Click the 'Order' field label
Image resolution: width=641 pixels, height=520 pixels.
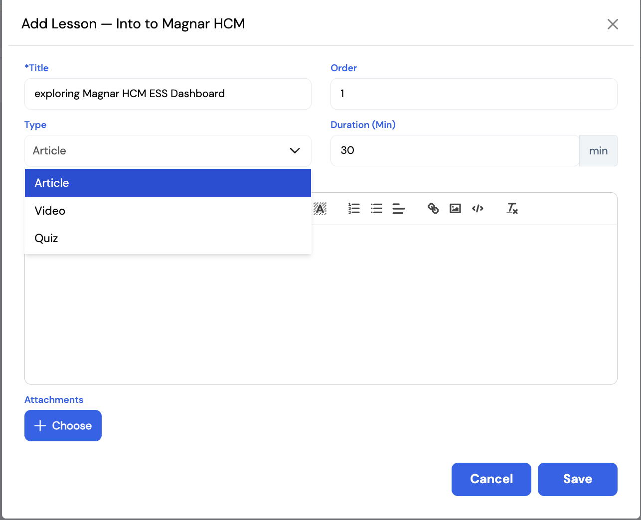click(343, 68)
